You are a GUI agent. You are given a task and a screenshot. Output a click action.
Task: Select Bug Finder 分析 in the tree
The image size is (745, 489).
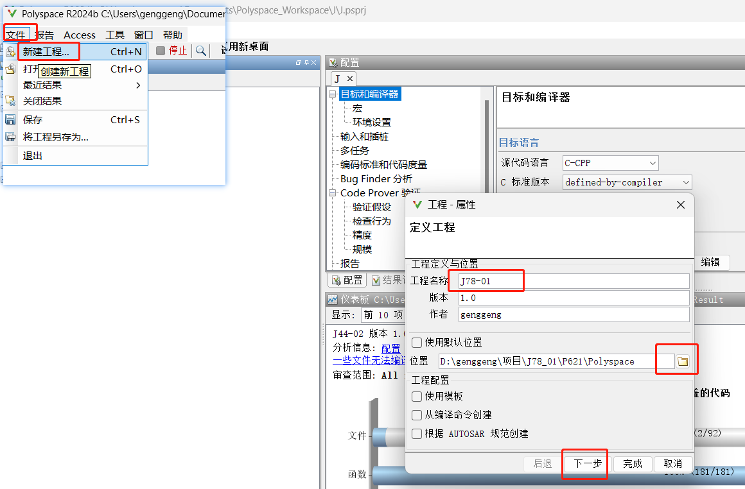tap(376, 179)
